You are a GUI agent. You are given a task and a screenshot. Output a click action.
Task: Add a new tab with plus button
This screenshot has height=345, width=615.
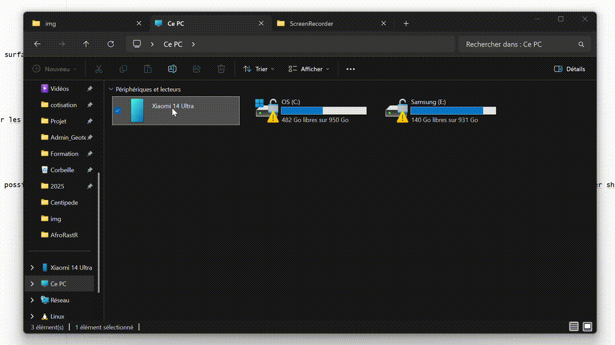406,23
